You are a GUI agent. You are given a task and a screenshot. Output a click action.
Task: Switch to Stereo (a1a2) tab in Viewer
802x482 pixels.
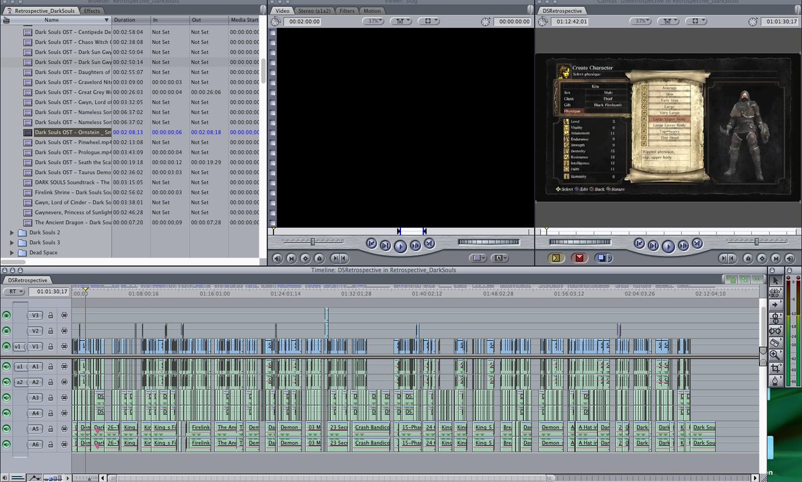pyautogui.click(x=315, y=11)
